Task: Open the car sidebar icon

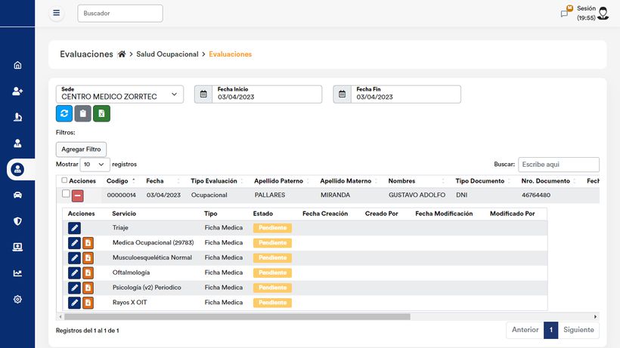Action: tap(17, 195)
